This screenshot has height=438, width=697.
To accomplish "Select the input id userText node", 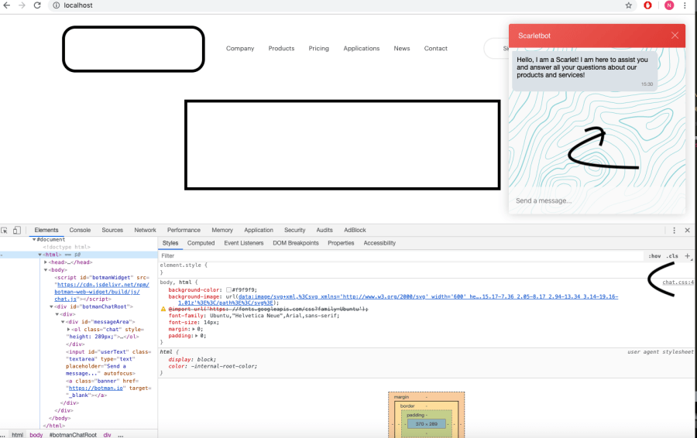I will pos(108,362).
